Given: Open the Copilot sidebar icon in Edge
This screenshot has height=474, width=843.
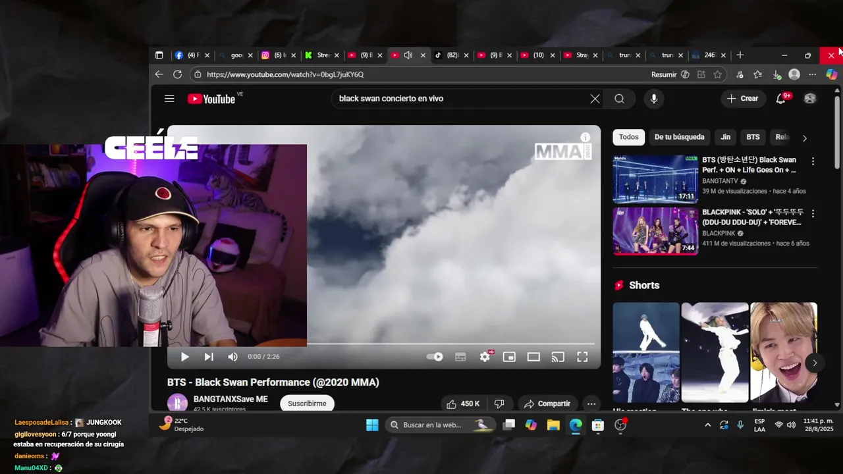Looking at the screenshot, I should (831, 74).
